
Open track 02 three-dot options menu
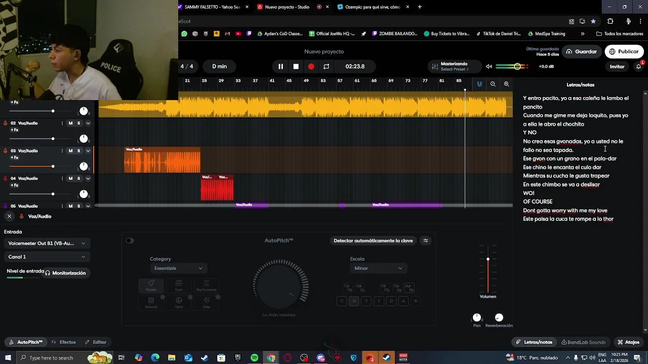pos(62,123)
